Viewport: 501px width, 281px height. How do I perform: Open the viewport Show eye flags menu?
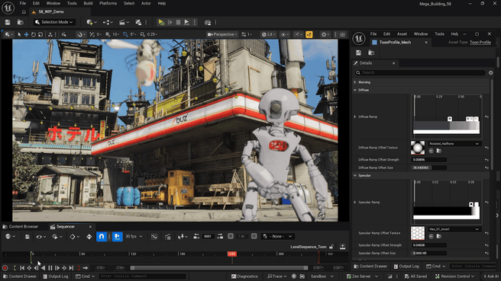tap(284, 34)
